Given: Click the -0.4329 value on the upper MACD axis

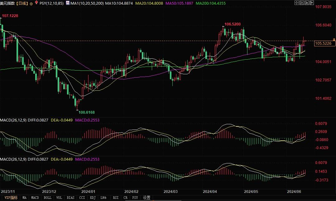Looking at the screenshot, I should pyautogui.click(x=322, y=148).
